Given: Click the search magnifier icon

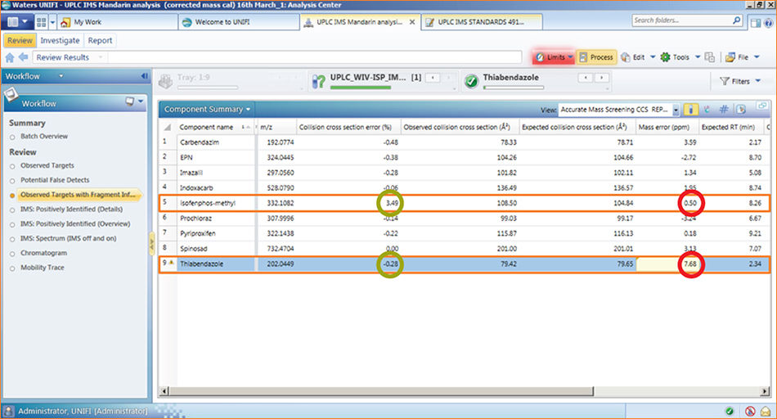Looking at the screenshot, I should coord(737,20).
